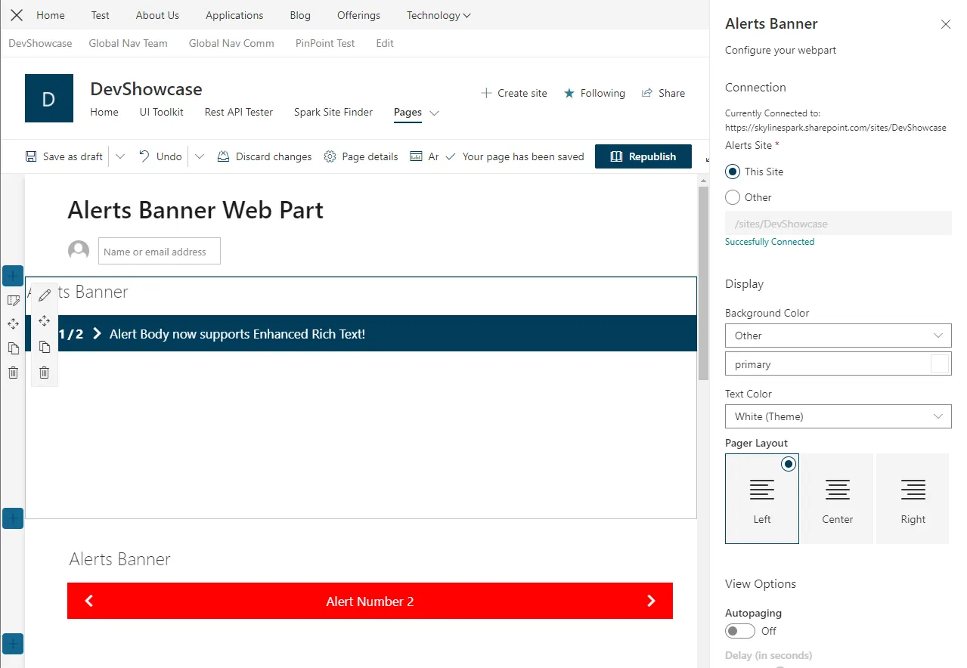Click the Share icon

point(647,93)
